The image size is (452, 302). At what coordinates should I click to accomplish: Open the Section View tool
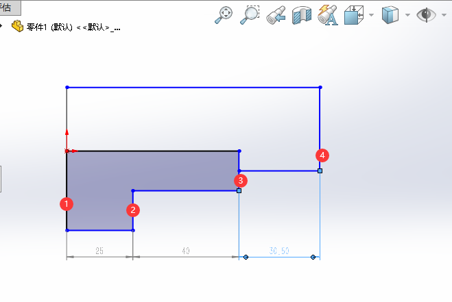tap(302, 16)
